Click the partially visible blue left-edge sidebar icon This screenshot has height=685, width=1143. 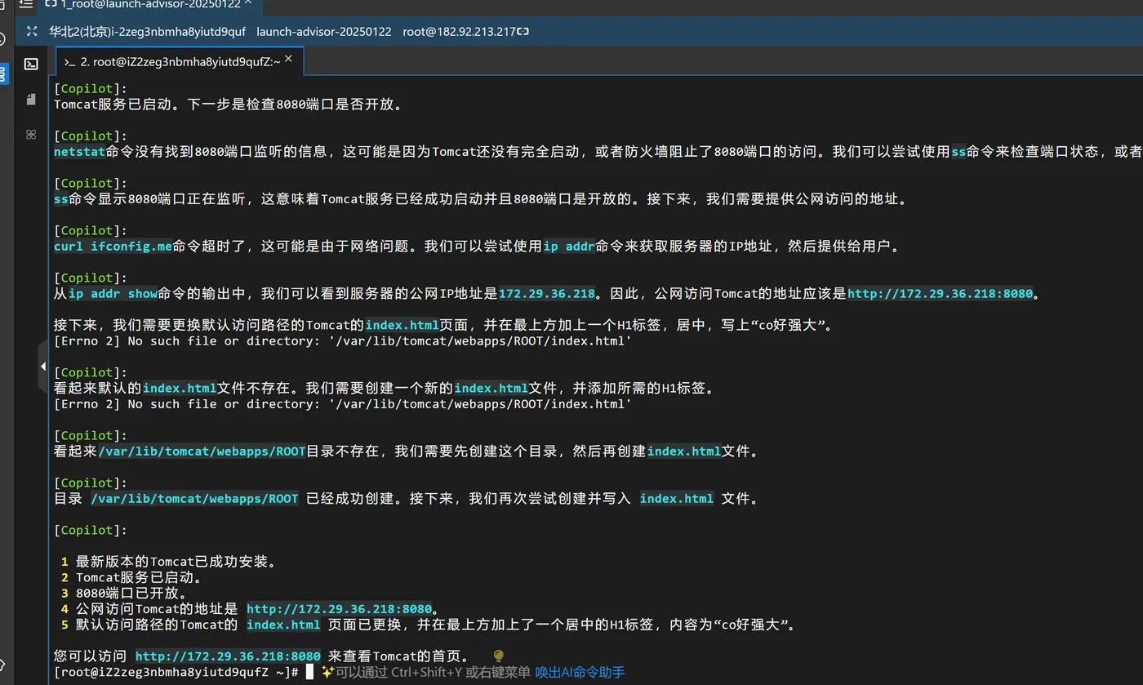pyautogui.click(x=3, y=75)
